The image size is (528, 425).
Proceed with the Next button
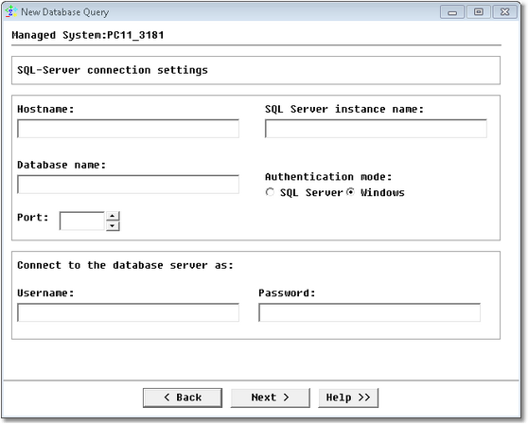pos(270,398)
